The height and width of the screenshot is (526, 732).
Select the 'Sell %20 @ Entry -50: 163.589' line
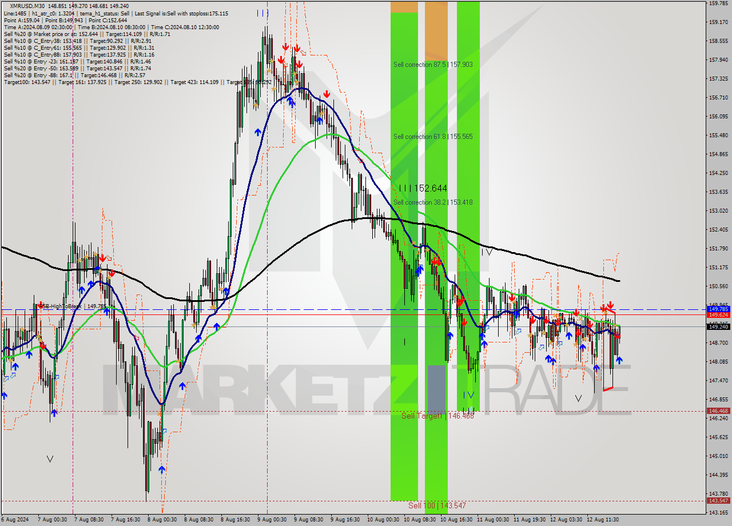[77, 68]
